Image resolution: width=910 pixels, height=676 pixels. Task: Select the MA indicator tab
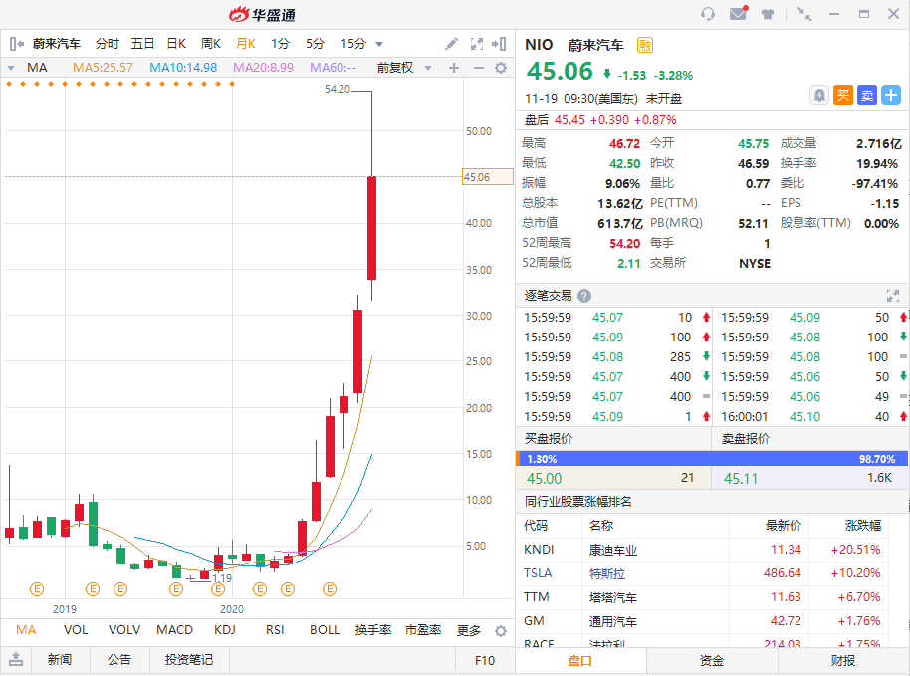pyautogui.click(x=26, y=630)
